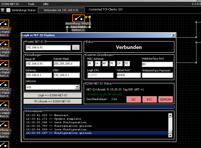The height and width of the screenshot is (148, 201).
Task: Toggle the gray square beside the eye icon
Action: click(8, 10)
